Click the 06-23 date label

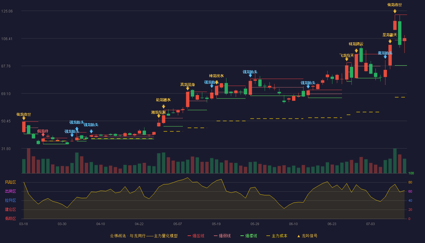click(x=332, y=224)
